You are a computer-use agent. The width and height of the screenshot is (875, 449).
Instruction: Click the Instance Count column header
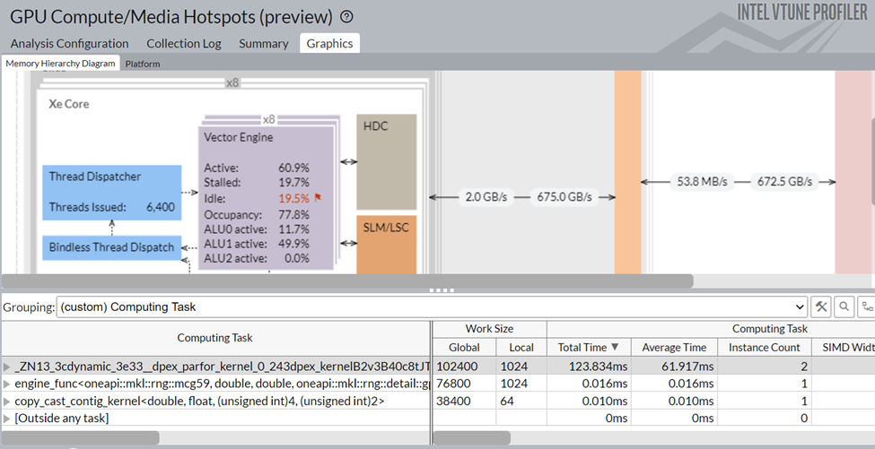point(764,347)
